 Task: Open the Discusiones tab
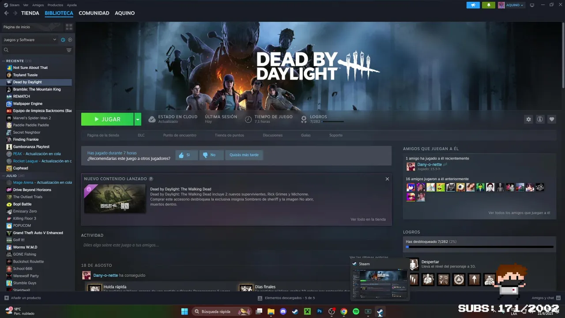[273, 135]
